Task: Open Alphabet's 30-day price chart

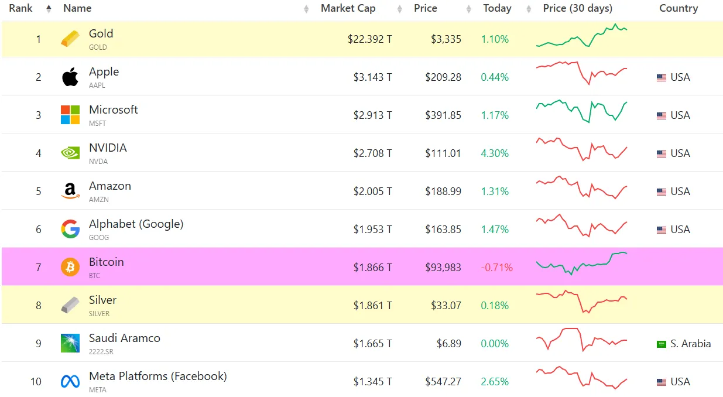Action: point(581,225)
